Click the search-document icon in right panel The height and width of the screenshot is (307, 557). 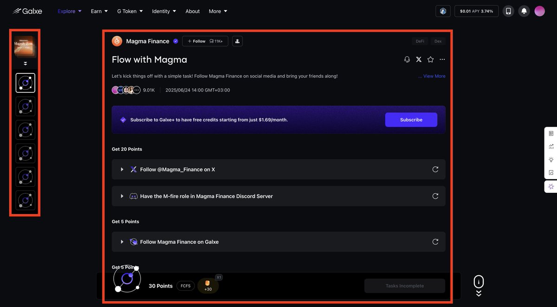pyautogui.click(x=551, y=172)
